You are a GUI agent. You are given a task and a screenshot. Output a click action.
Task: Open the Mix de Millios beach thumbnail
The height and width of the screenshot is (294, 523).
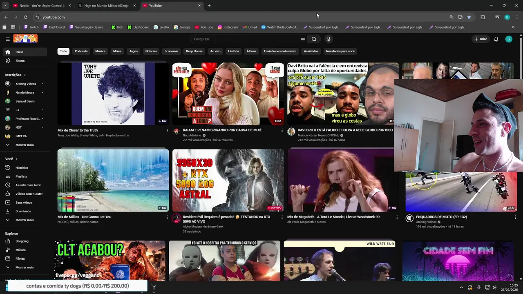click(x=113, y=180)
